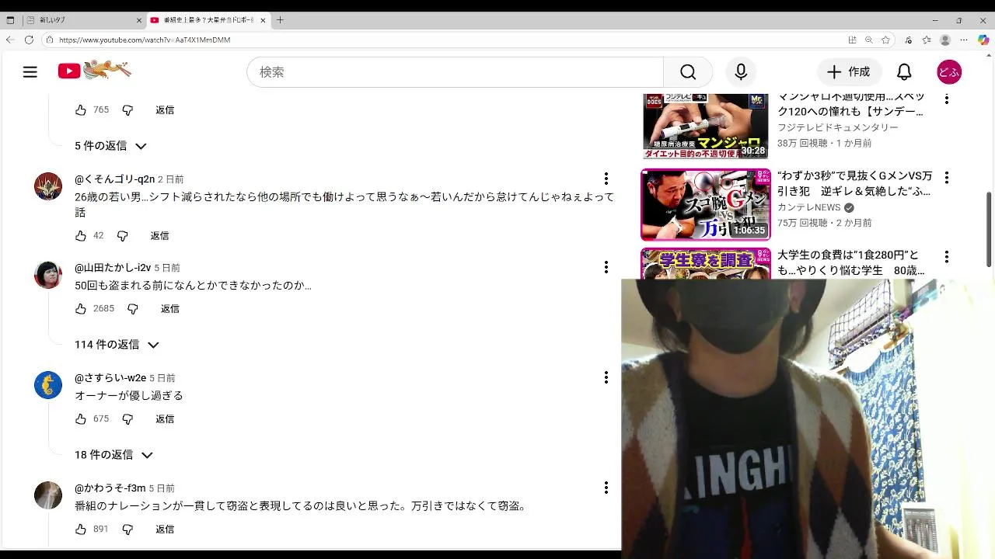Reply to the くそんゴリ-q2n comment

click(159, 235)
